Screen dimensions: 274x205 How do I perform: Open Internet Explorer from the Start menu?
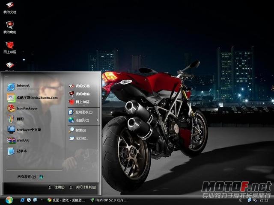tap(22, 87)
